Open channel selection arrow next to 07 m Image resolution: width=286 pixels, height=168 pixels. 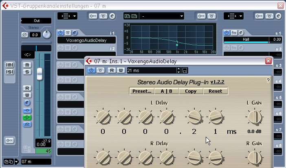(16, 161)
